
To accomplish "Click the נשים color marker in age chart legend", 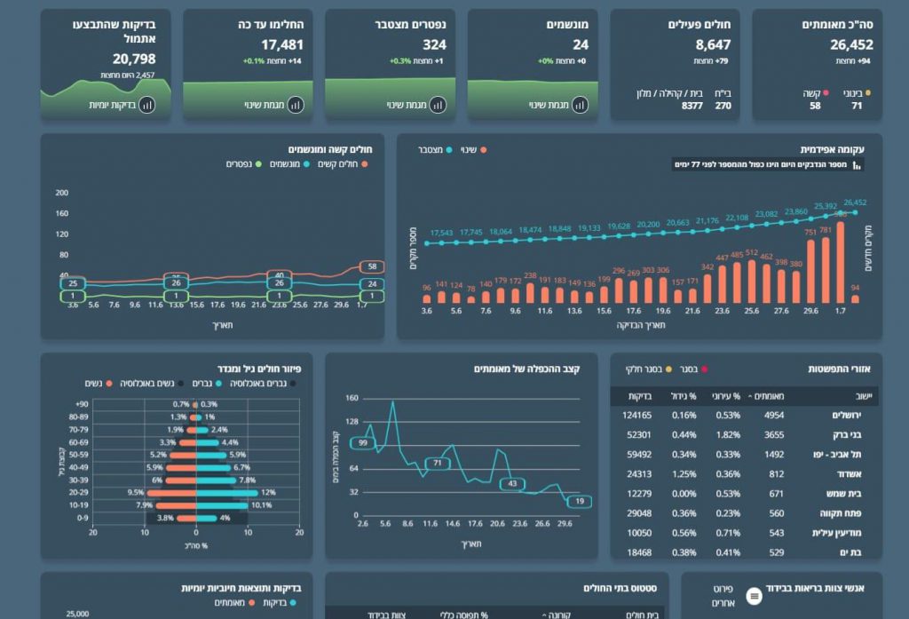I will (x=110, y=384).
